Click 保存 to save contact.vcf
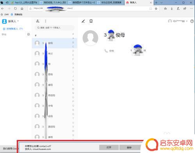The height and width of the screenshot is (153, 195). 129,148
